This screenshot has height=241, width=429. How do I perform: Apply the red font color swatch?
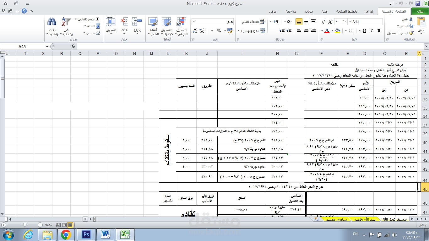point(327,31)
